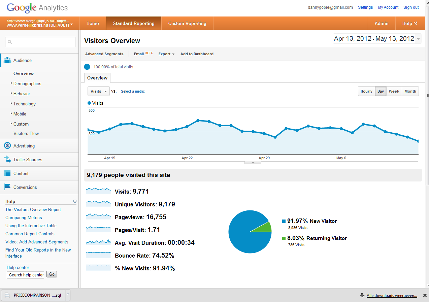Click the Advertising dollar icon

coord(7,145)
